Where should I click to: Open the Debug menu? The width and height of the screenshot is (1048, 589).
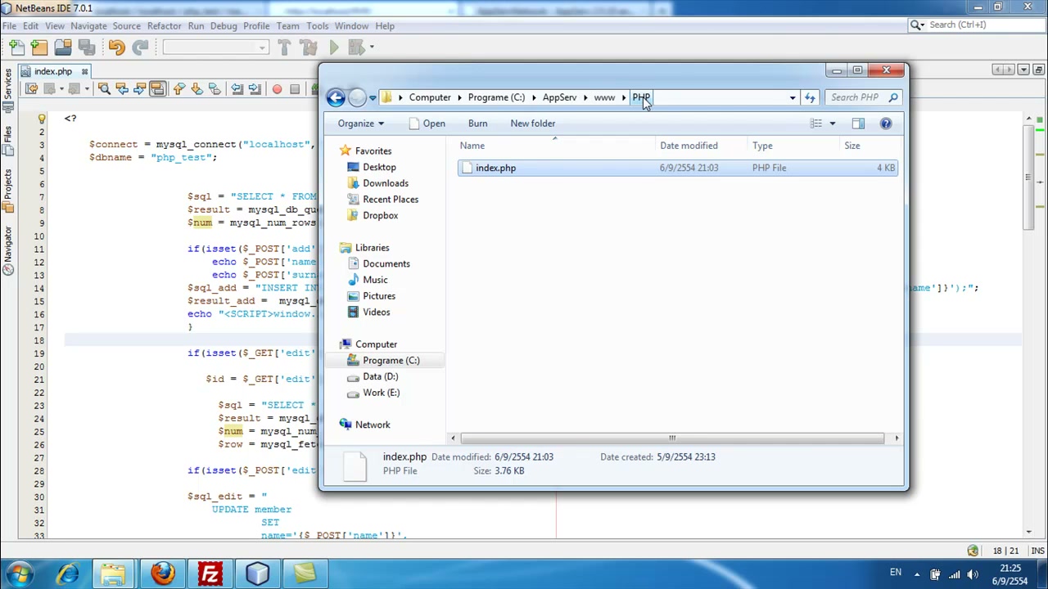click(224, 25)
